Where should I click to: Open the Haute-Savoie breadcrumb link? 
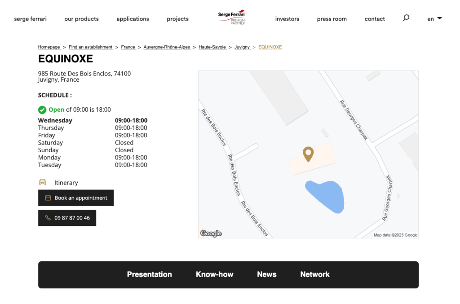coord(212,47)
